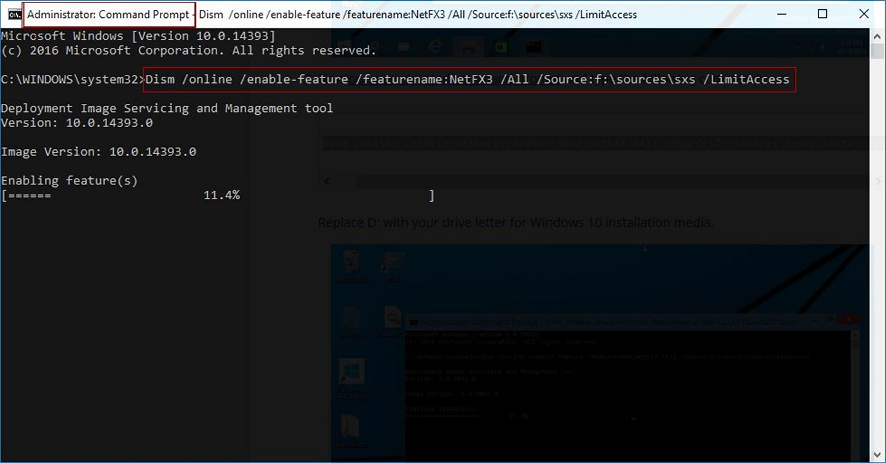Viewport: 886px width, 463px height.
Task: Minimize the Command Prompt window
Action: click(781, 14)
